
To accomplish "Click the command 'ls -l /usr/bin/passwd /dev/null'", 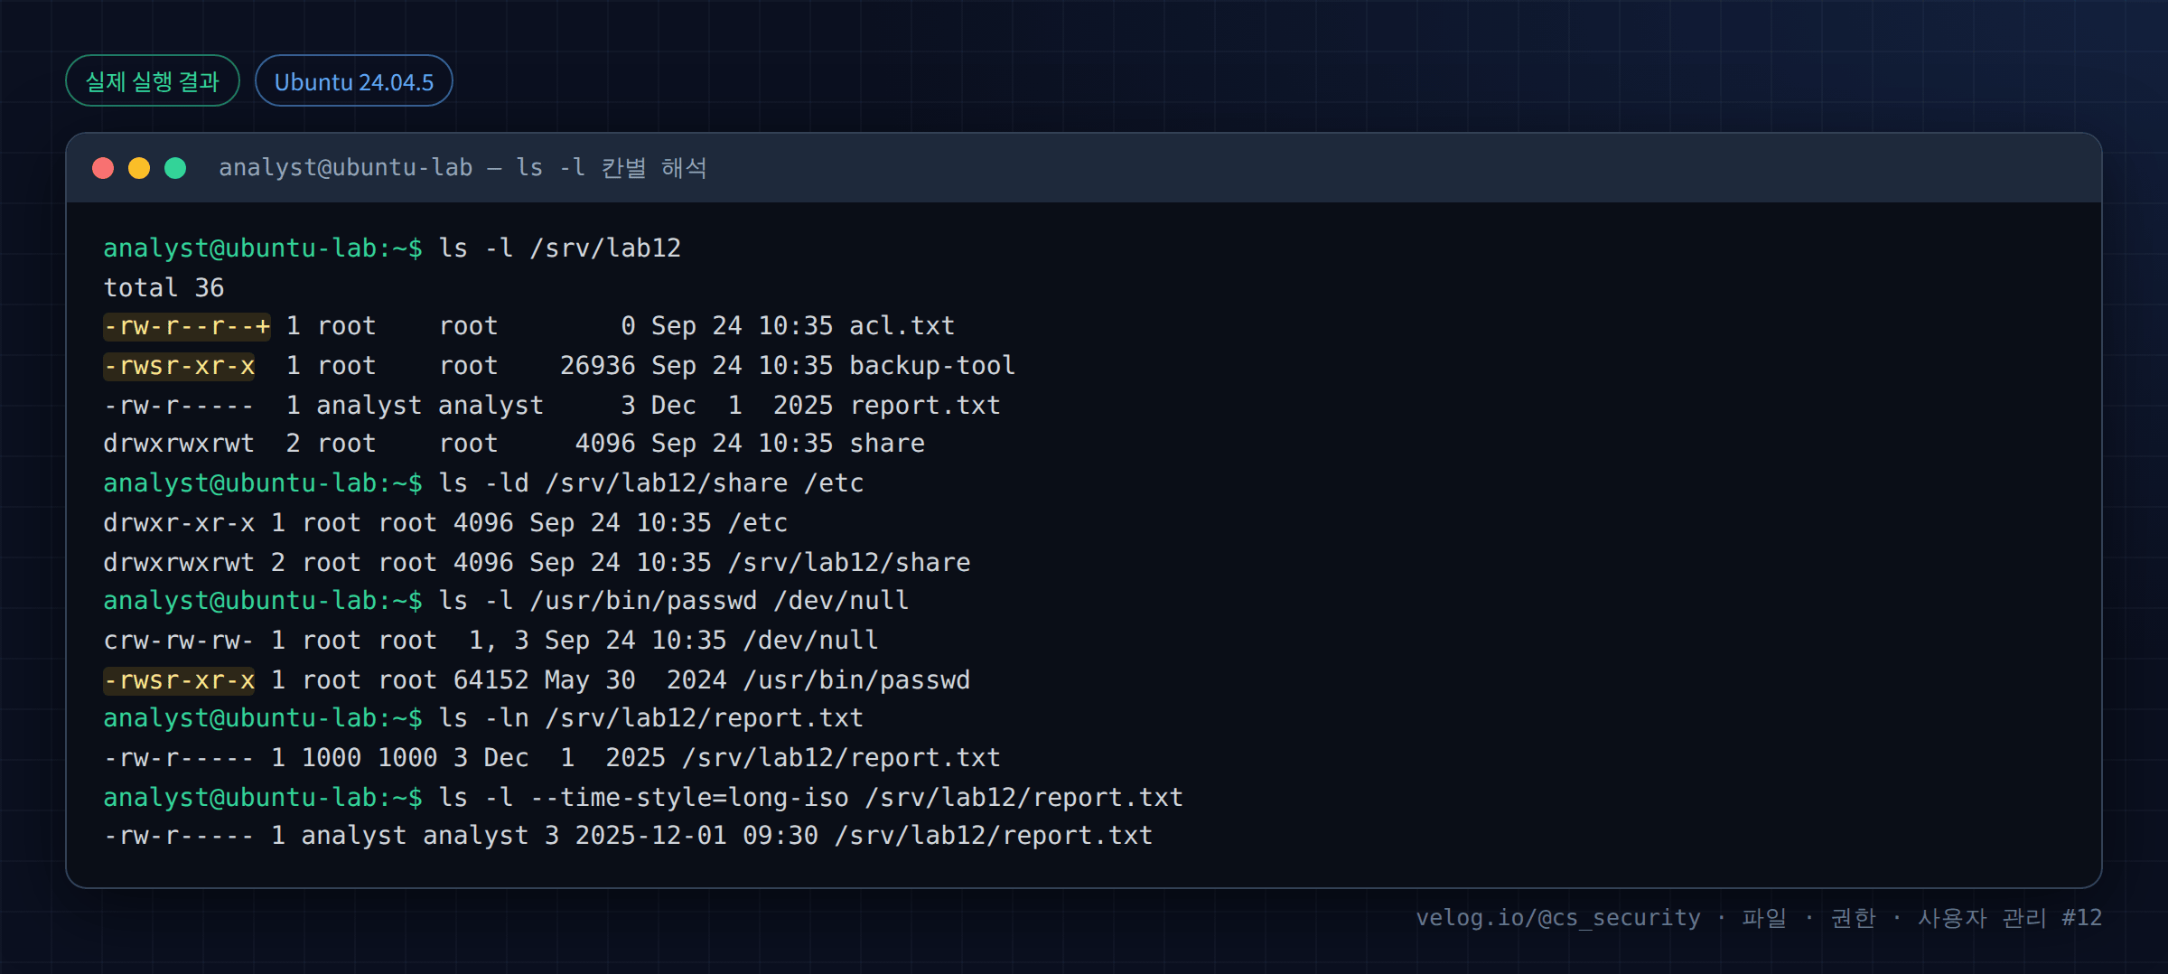I will click(x=674, y=601).
